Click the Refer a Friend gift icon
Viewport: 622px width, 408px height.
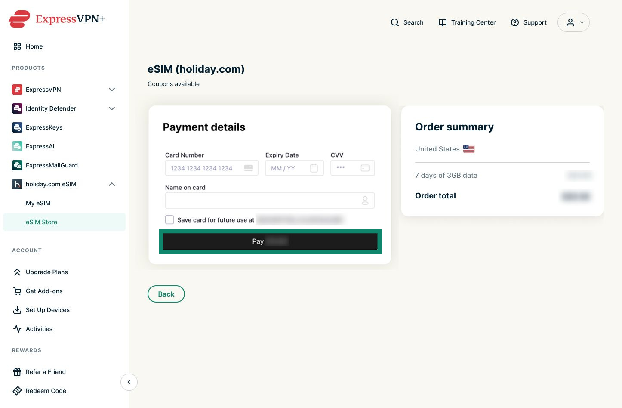point(17,372)
